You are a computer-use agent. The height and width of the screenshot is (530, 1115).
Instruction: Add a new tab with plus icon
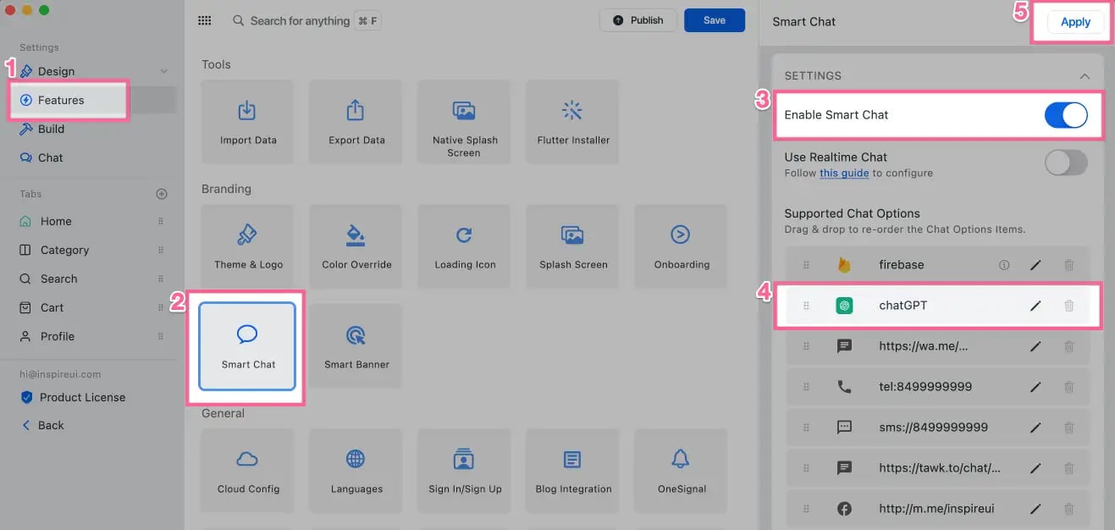162,194
